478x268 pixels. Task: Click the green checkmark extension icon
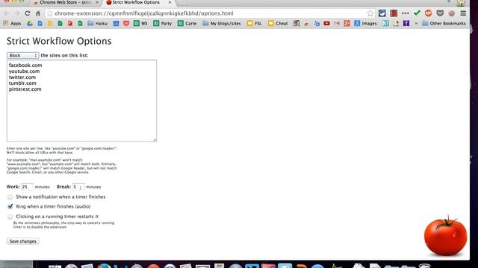417,13
